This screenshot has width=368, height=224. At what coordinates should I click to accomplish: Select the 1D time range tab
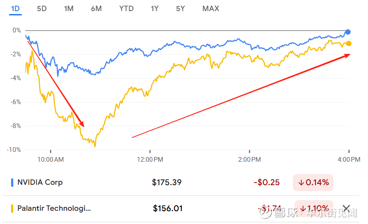15,9
